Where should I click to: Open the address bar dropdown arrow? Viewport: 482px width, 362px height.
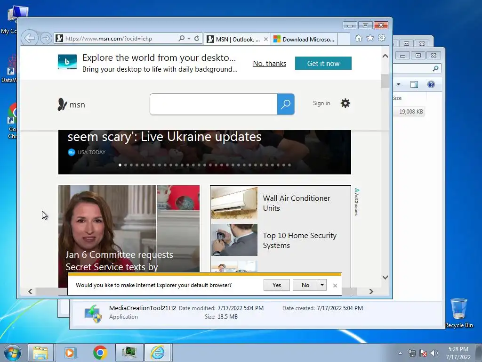189,39
